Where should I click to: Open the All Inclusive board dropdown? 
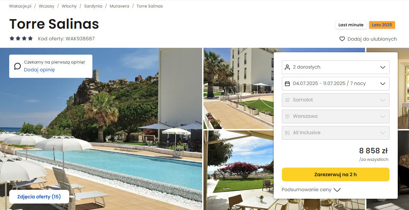pos(336,133)
